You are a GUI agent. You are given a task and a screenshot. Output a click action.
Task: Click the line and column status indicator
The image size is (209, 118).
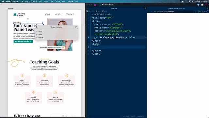[x=126, y=116]
